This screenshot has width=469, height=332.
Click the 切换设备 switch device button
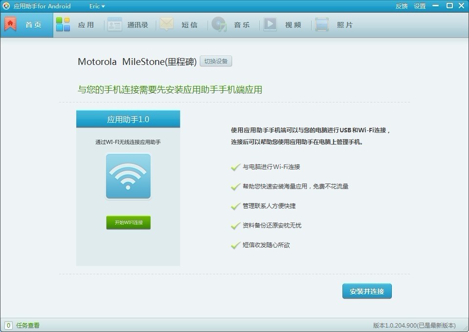[215, 61]
